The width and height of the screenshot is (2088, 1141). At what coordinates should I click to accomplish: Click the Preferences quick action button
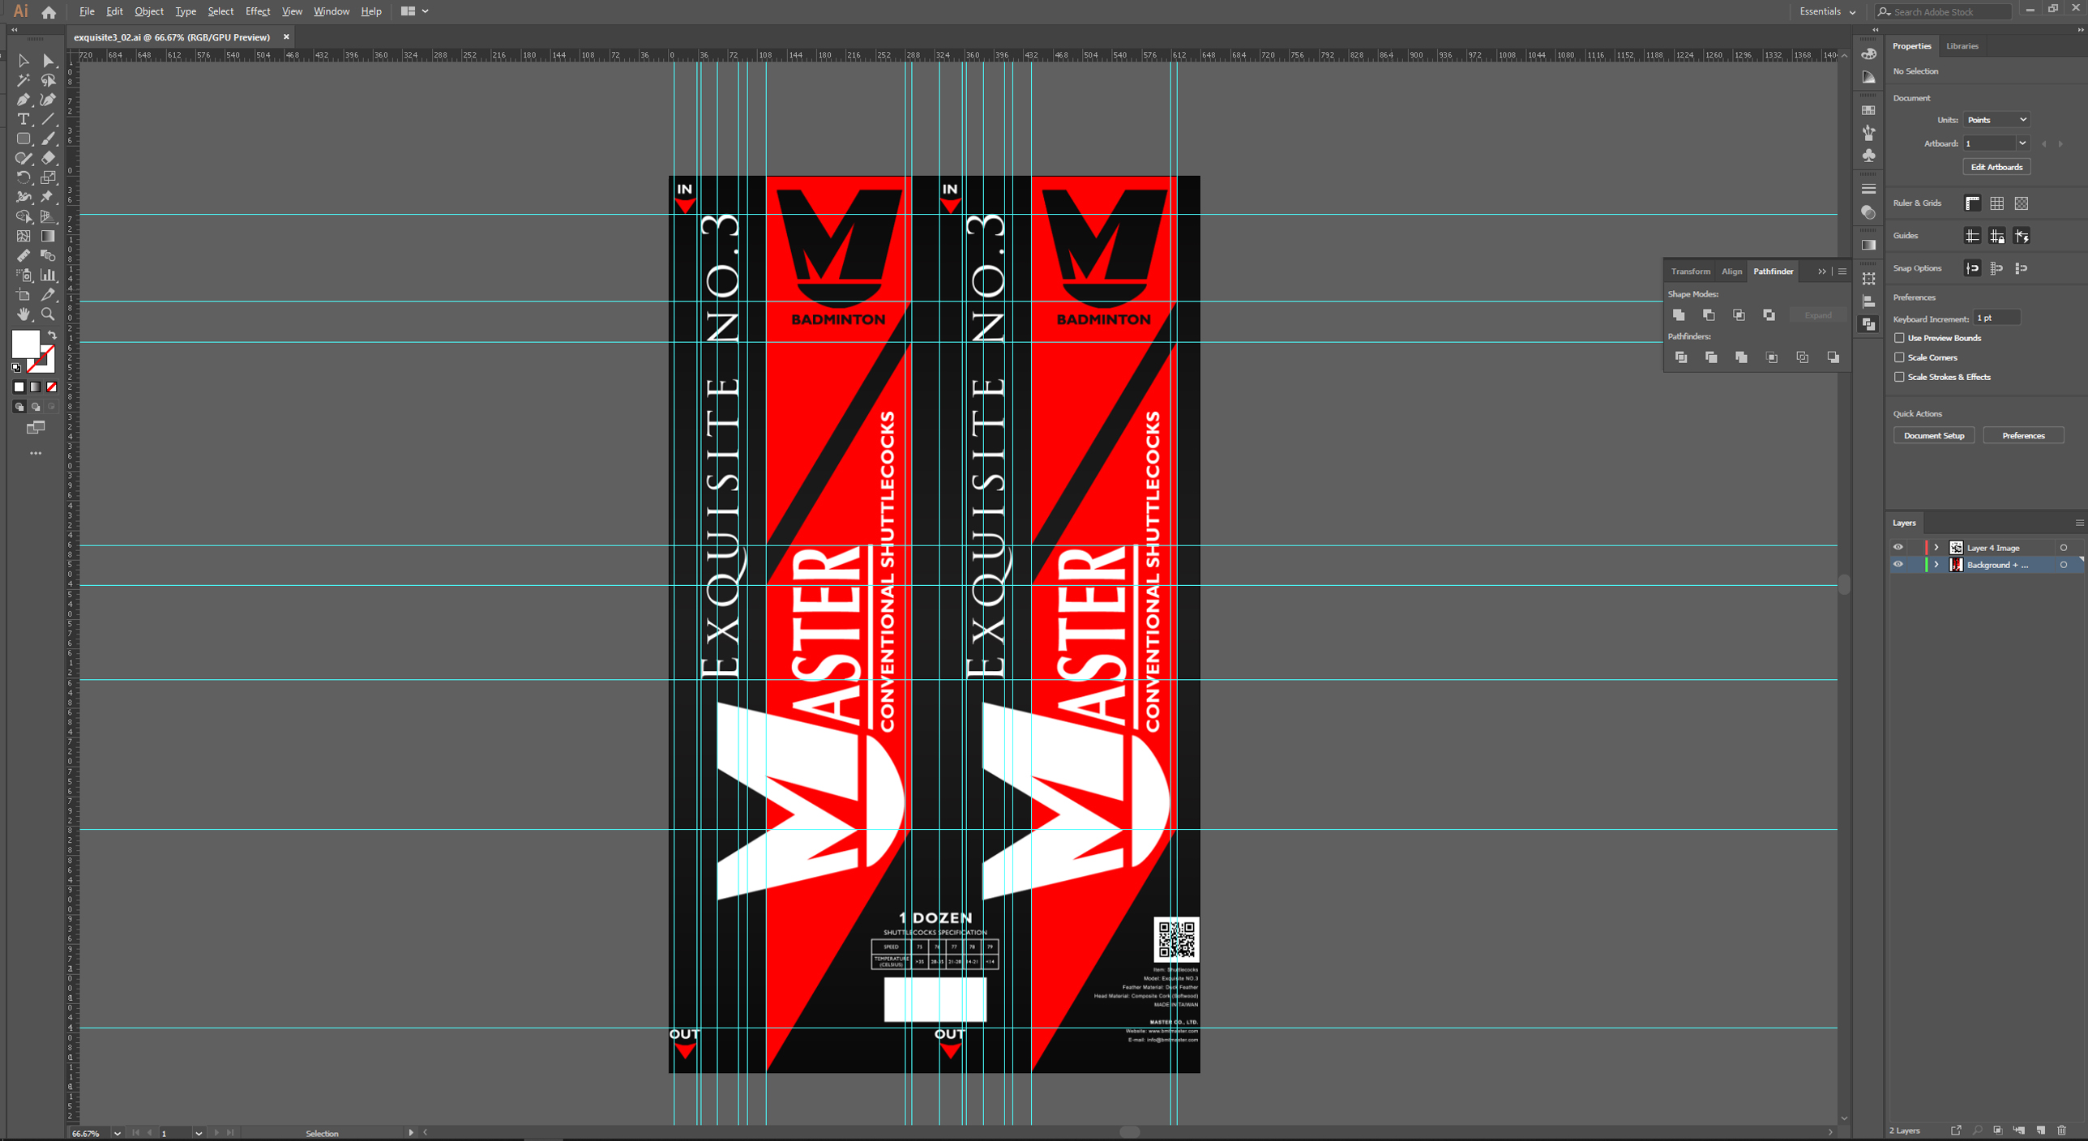click(2023, 436)
